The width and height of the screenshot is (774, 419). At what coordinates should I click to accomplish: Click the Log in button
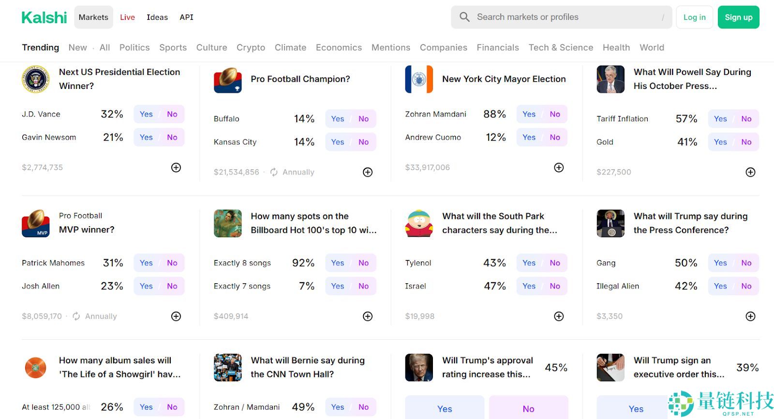694,17
